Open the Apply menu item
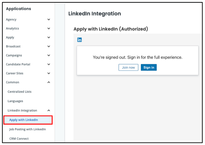 point(10,38)
